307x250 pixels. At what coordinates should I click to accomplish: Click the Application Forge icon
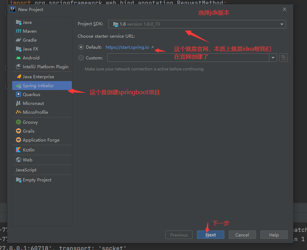tap(19, 140)
